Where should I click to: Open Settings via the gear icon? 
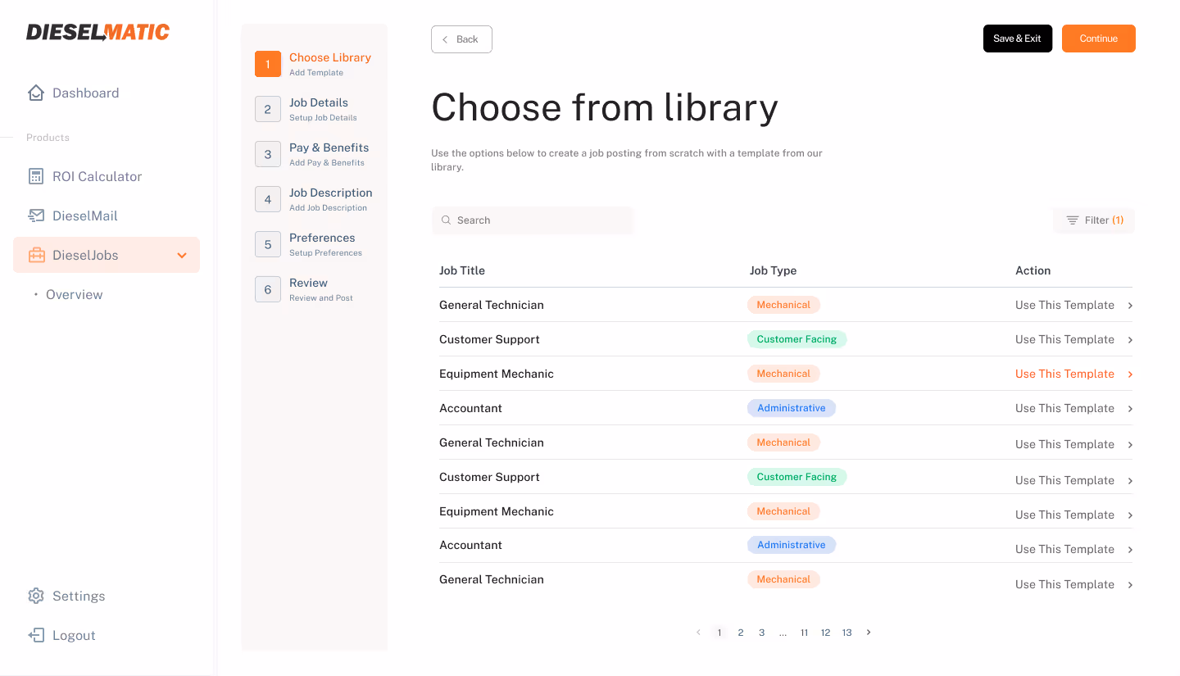click(x=36, y=596)
